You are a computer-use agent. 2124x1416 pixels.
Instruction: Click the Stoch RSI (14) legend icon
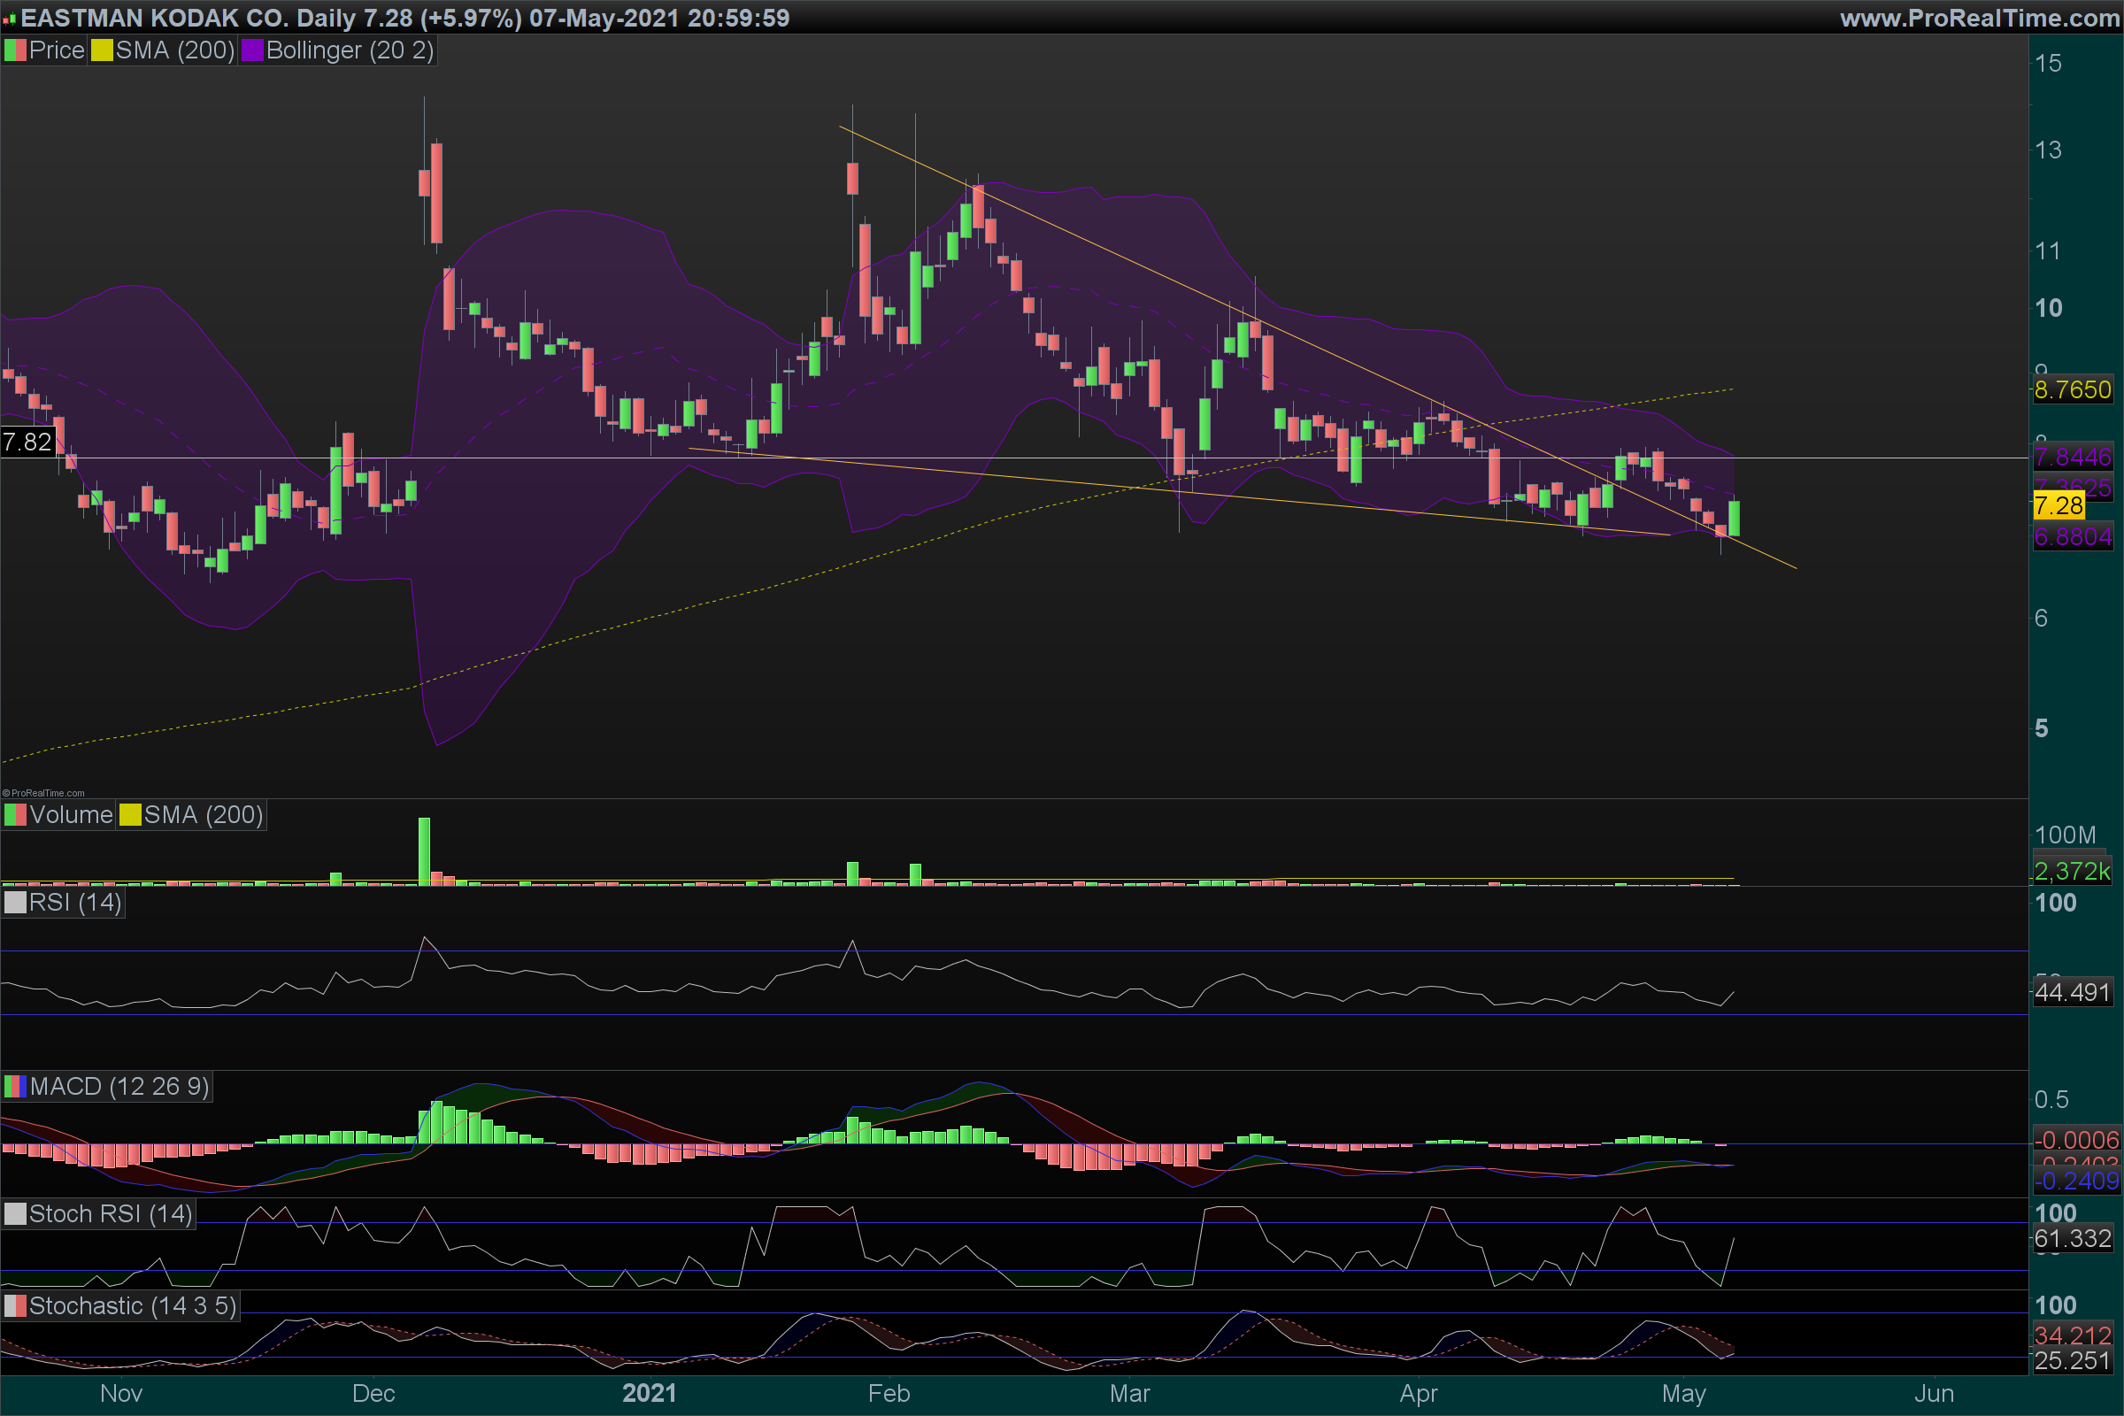tap(15, 1214)
